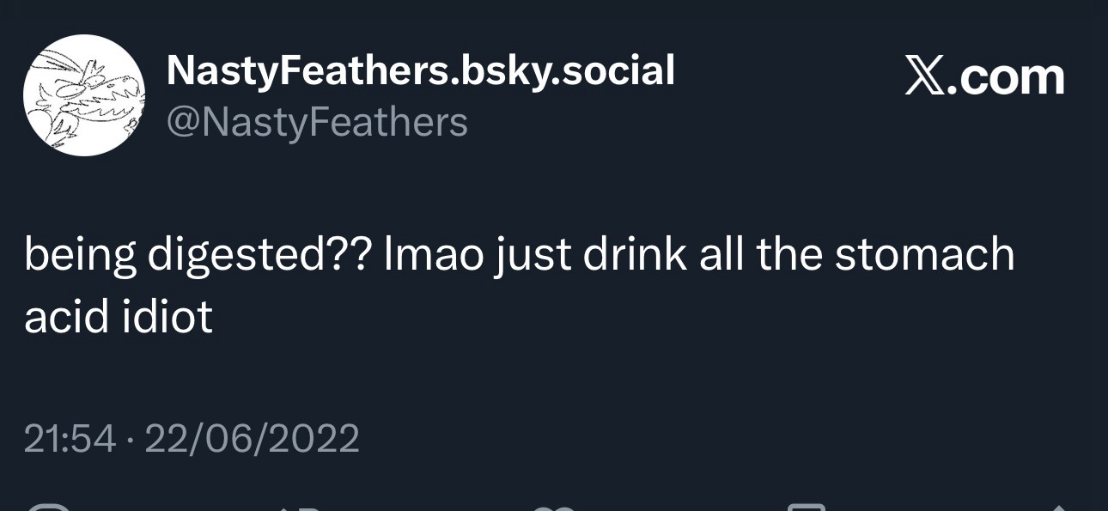This screenshot has height=511, width=1108.
Task: Like the NastyFeathers tweet
Action: 554,506
